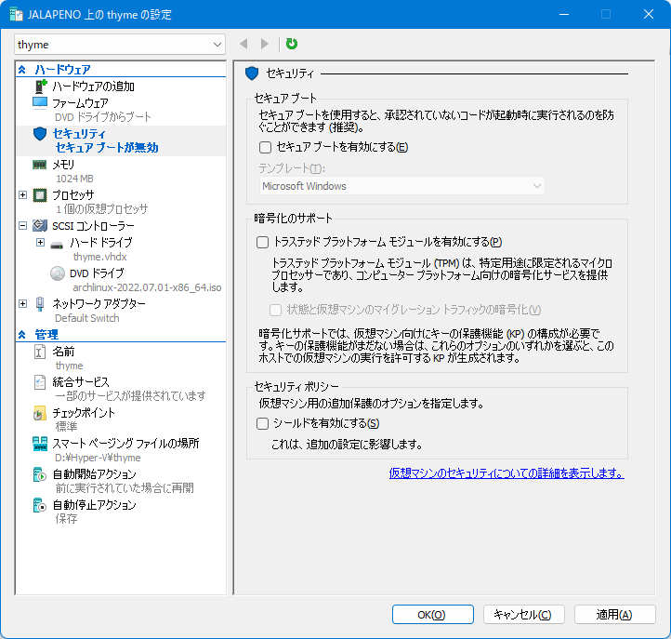Viewport: 671px width, 639px height.
Task: Click the セキュリティ shield icon in the tree
Action: pyautogui.click(x=40, y=134)
